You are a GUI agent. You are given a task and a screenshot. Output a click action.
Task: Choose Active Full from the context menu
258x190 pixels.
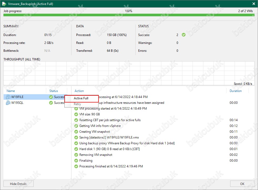coord(81,98)
